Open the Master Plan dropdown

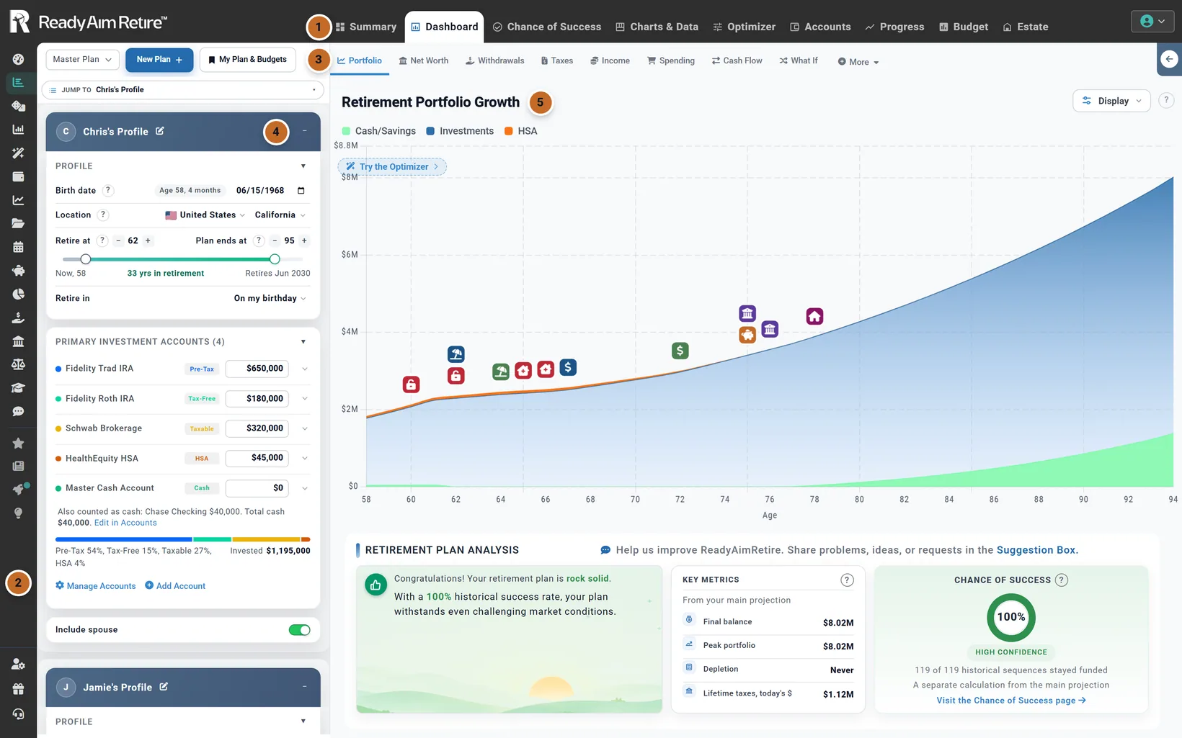coord(82,60)
